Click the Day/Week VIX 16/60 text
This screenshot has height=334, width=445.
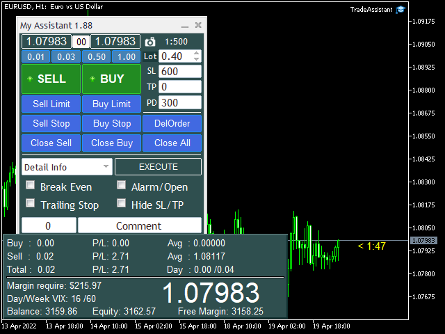pos(51,299)
